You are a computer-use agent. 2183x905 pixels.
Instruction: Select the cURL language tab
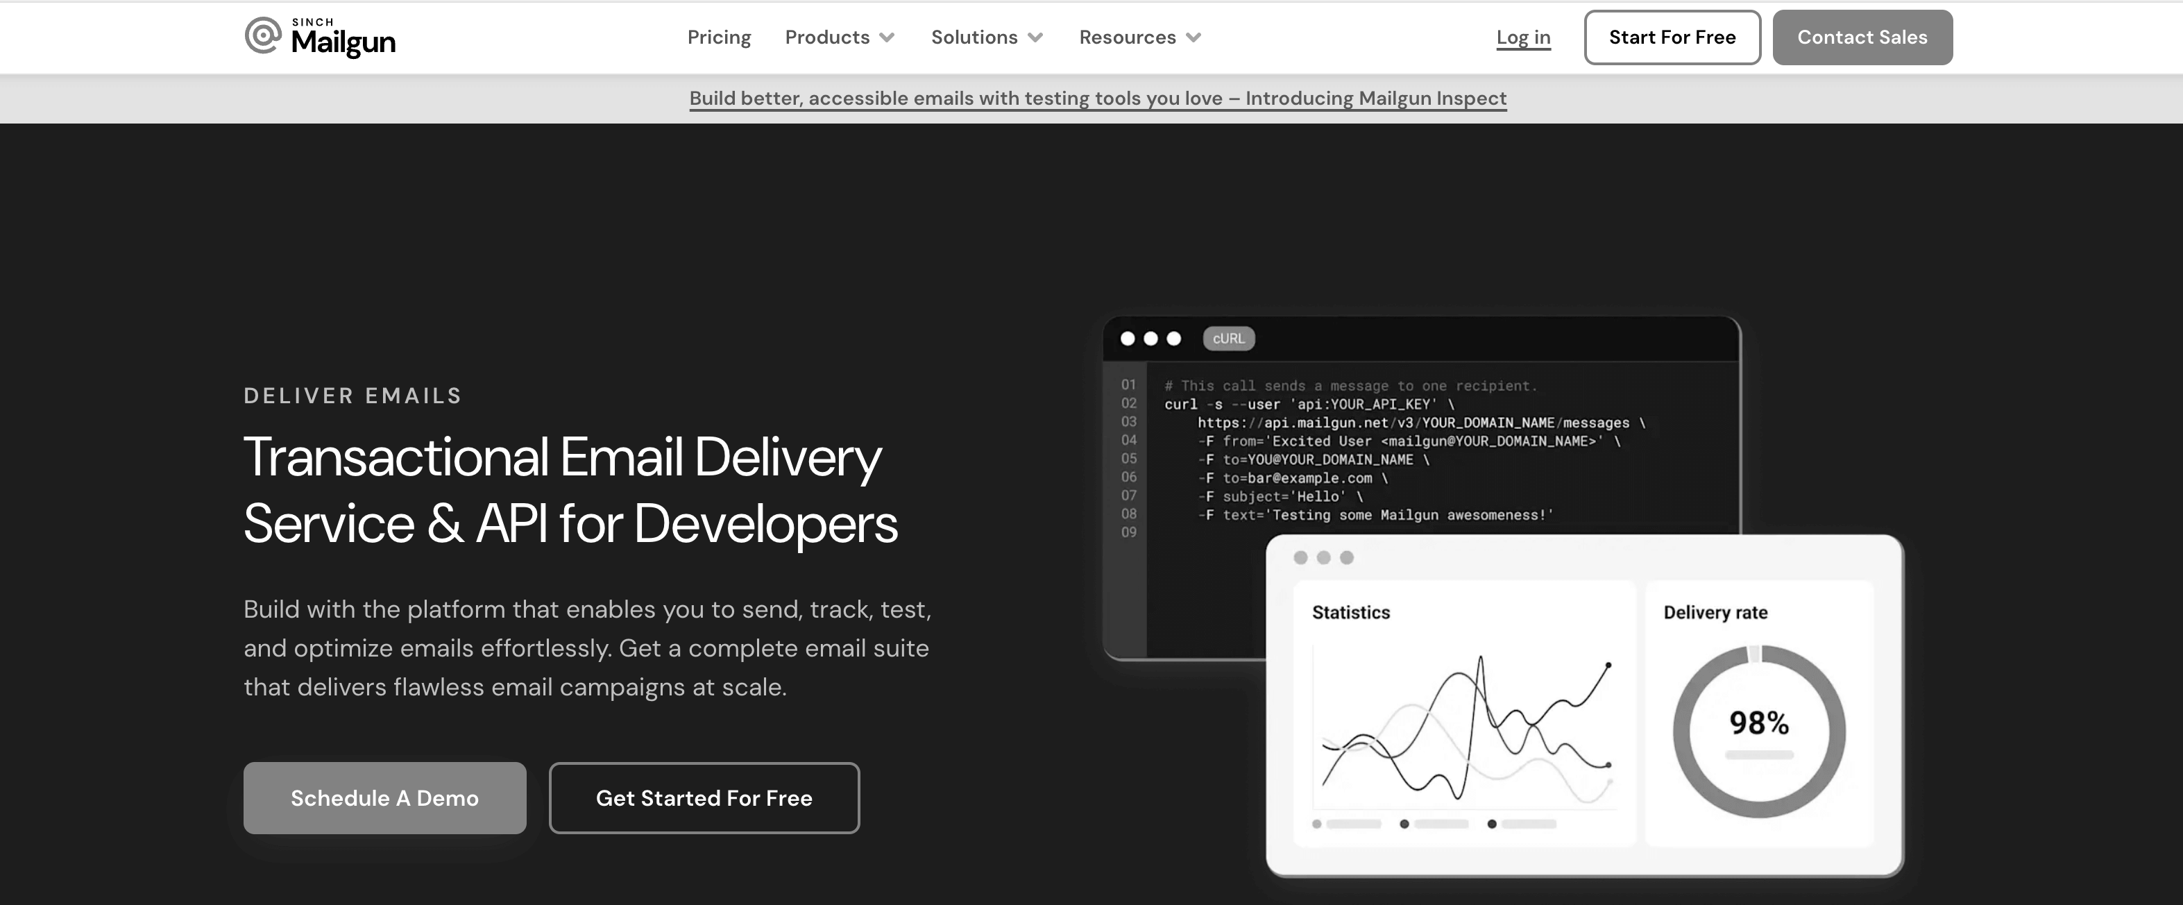tap(1228, 338)
